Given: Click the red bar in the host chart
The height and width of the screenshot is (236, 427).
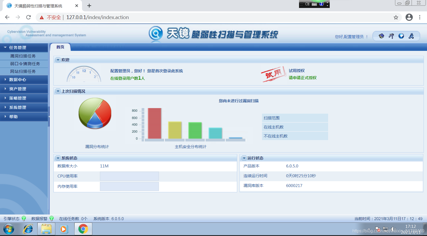Looking at the screenshot, I should [154, 123].
